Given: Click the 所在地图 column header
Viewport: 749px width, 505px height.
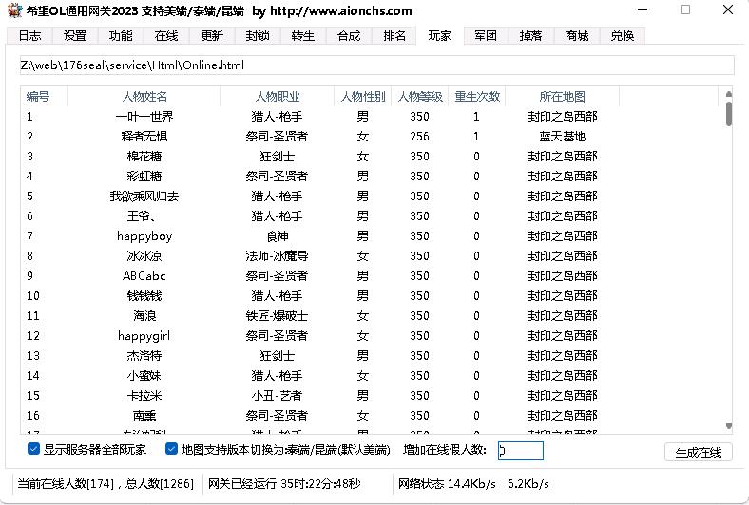Looking at the screenshot, I should pos(562,97).
